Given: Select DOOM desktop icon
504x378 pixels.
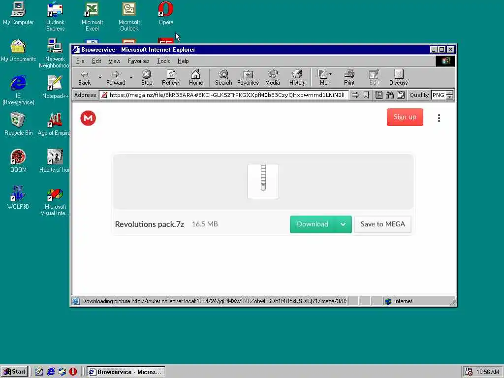Looking at the screenshot, I should [18, 161].
